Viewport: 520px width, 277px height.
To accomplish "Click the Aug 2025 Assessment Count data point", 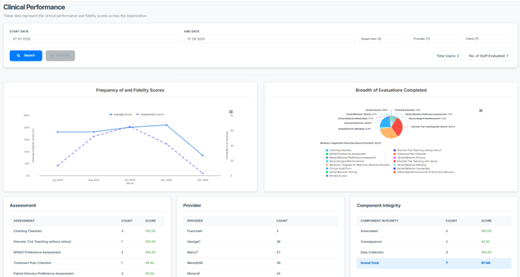I will pos(58,165).
